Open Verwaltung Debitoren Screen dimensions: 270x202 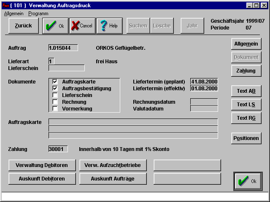(42, 165)
